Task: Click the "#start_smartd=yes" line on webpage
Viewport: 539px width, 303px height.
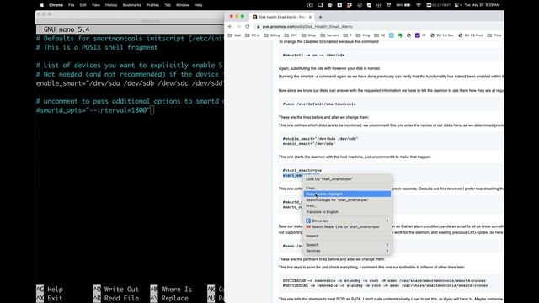Action: coord(302,170)
